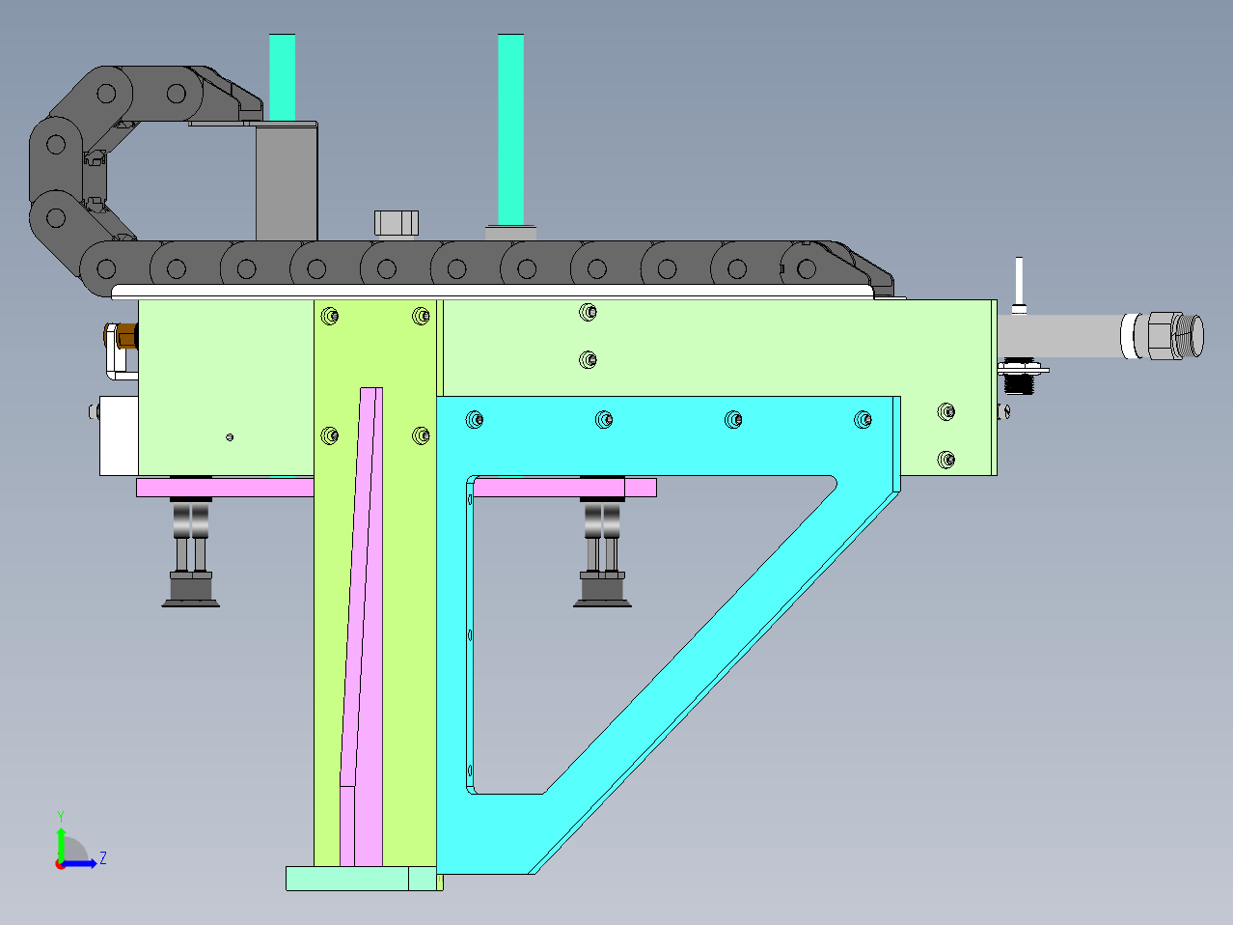Select the white block at the beam's left end

coord(119,435)
